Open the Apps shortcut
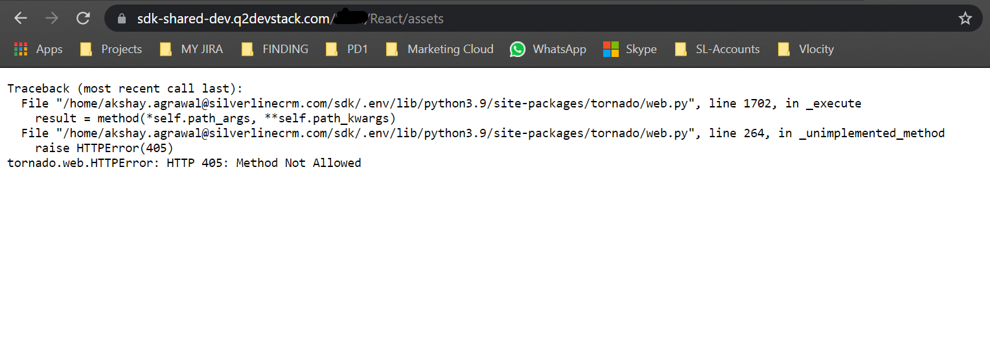This screenshot has width=990, height=356. click(x=38, y=49)
